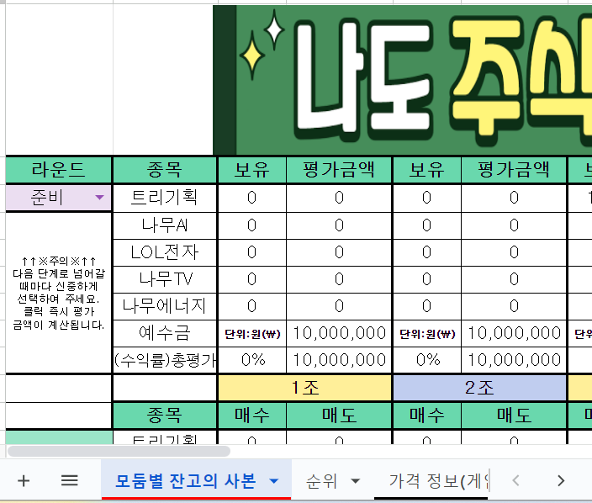The height and width of the screenshot is (503, 592).
Task: Select the 예수금 row label cell
Action: (165, 333)
